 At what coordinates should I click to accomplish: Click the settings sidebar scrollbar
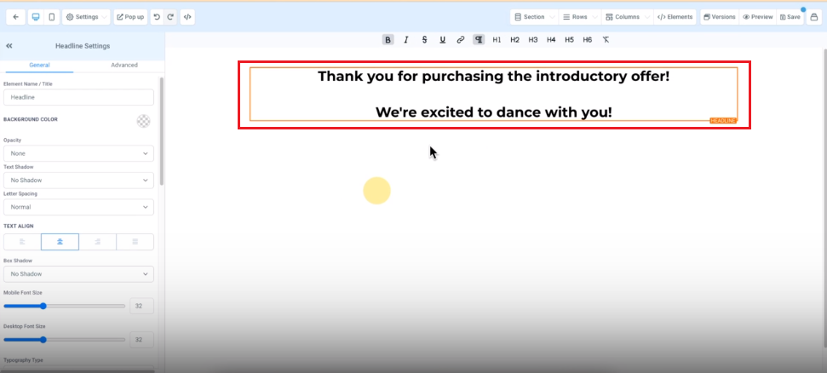pyautogui.click(x=161, y=131)
